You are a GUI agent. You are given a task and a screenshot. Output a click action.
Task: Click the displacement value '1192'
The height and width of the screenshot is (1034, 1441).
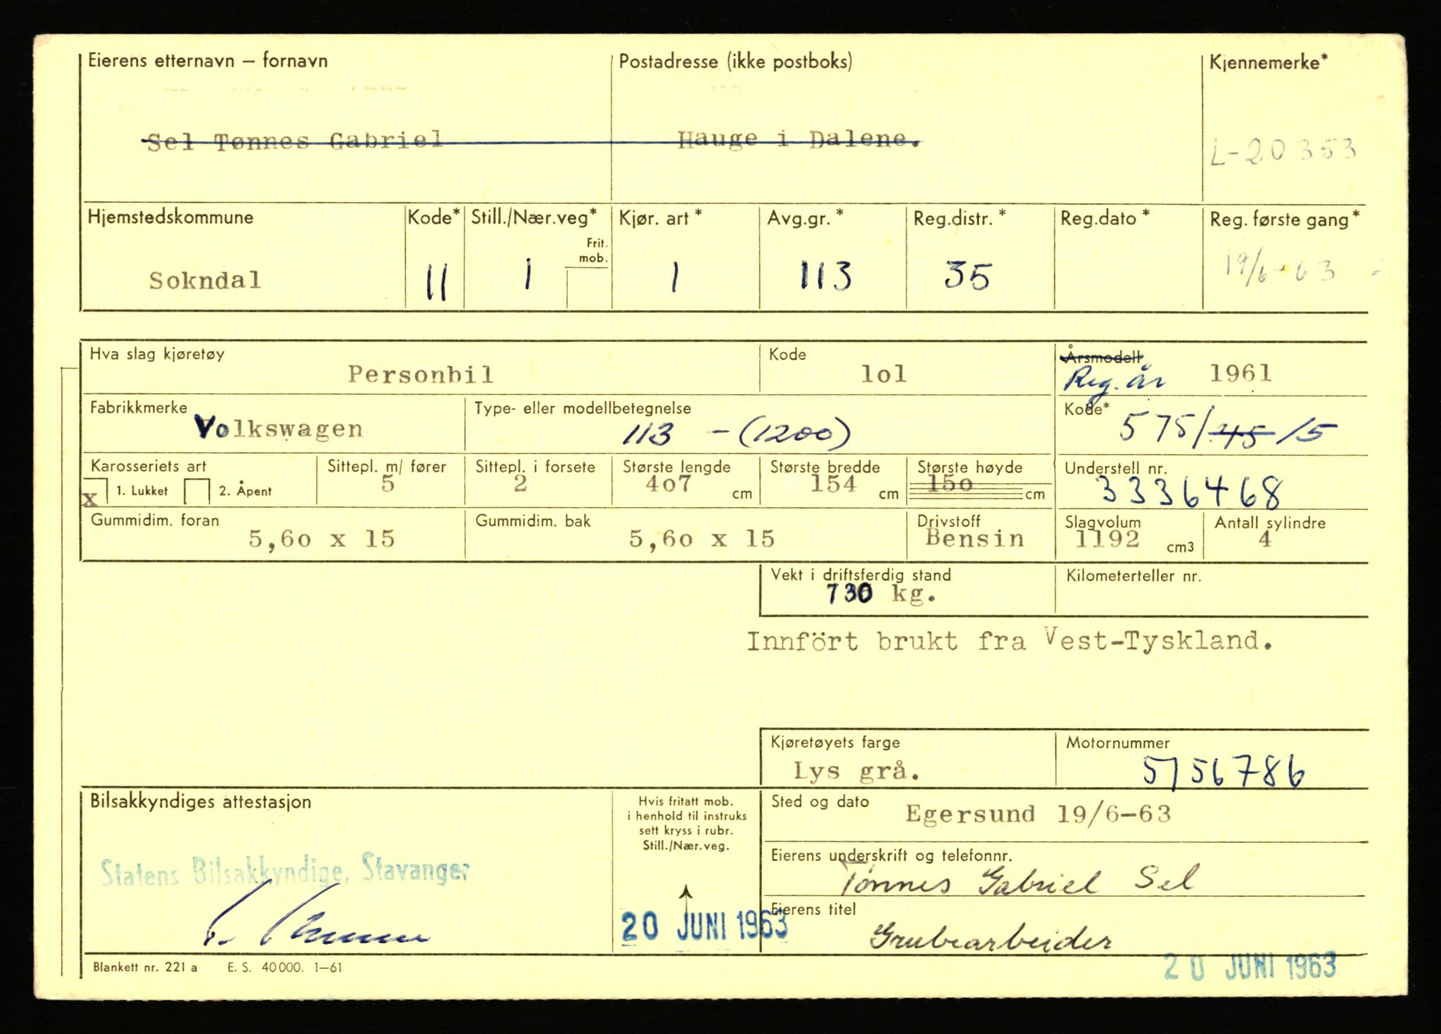1107,540
